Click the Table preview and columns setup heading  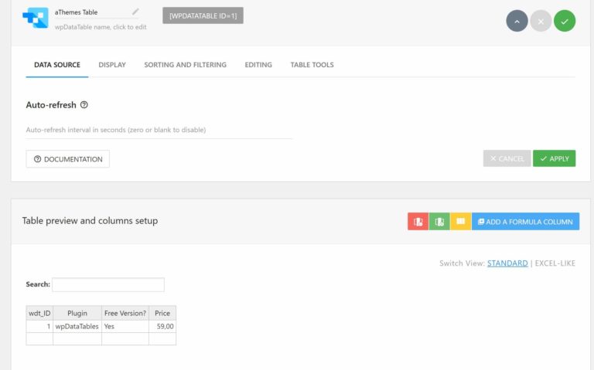pos(90,221)
